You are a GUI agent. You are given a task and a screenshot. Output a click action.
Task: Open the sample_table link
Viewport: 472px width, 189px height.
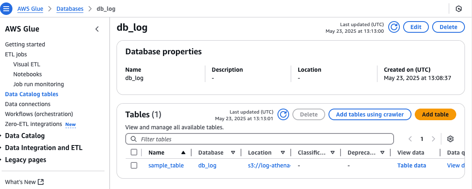tap(166, 165)
